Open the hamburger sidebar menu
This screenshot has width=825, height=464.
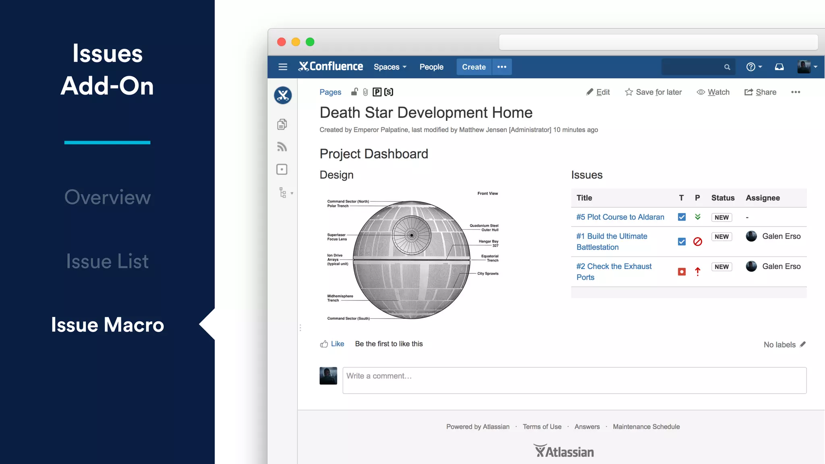pyautogui.click(x=283, y=67)
